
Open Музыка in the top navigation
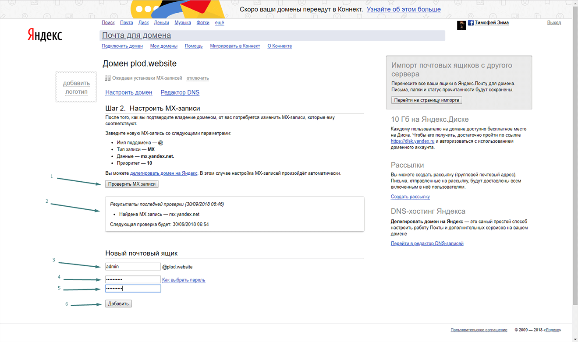click(x=183, y=23)
